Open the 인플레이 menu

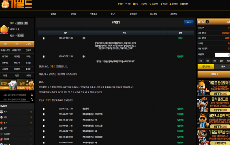click(x=93, y=14)
